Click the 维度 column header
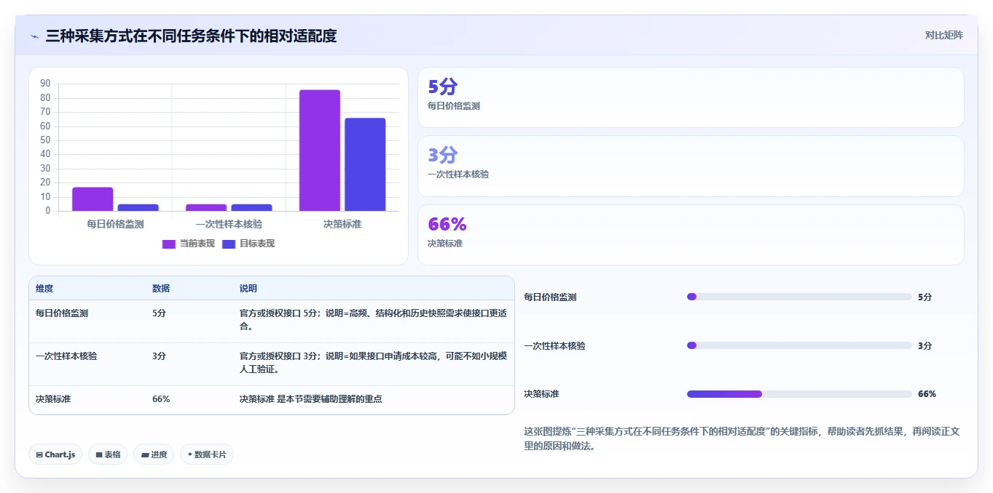 click(44, 289)
